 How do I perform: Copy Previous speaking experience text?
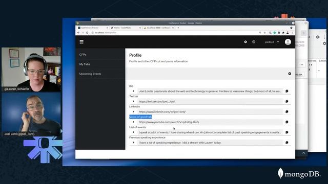coord(287,143)
